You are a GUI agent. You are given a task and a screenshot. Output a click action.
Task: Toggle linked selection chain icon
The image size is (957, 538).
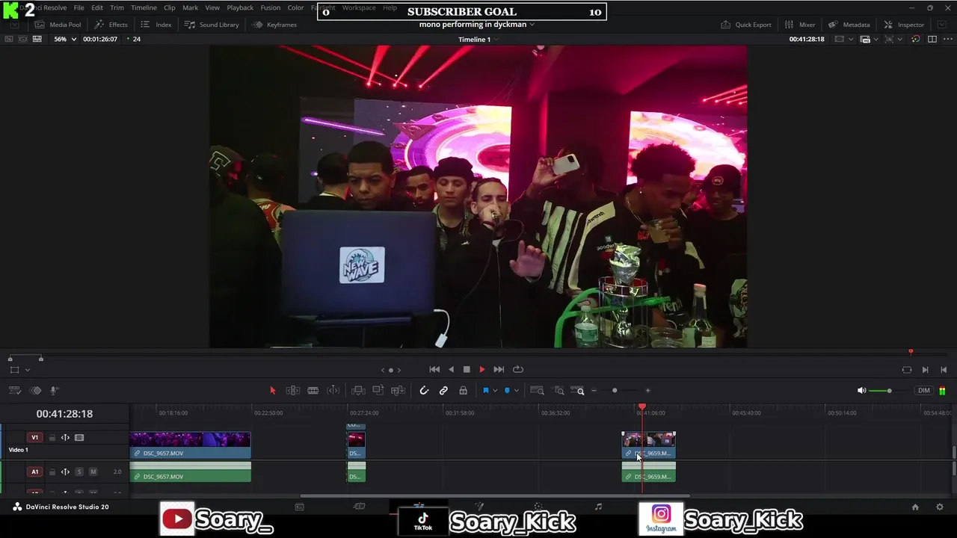443,391
